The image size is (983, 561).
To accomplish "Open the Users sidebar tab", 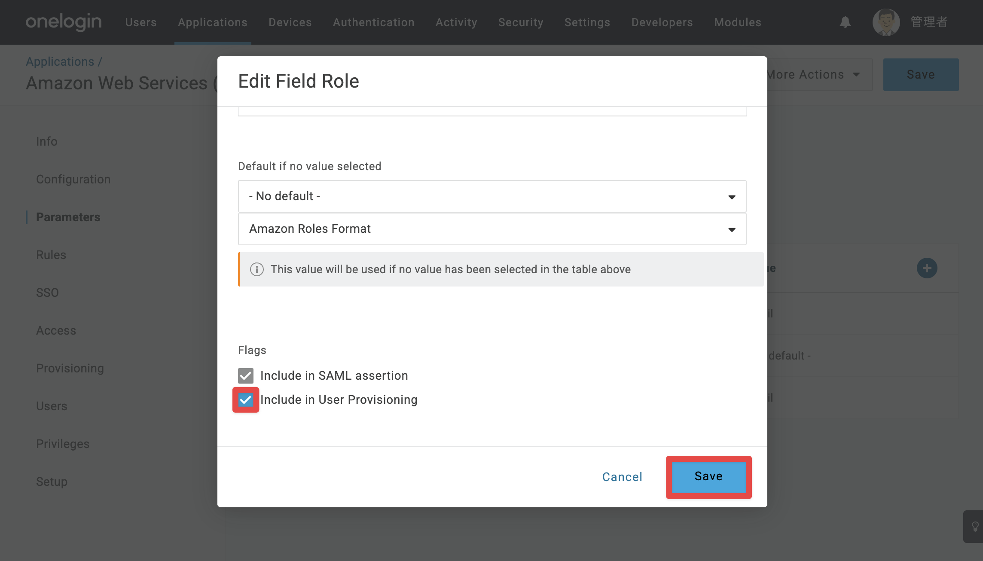I will pos(52,406).
